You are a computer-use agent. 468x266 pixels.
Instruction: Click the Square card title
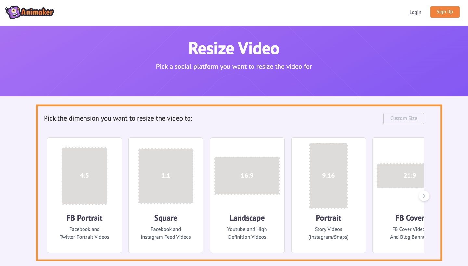166,218
